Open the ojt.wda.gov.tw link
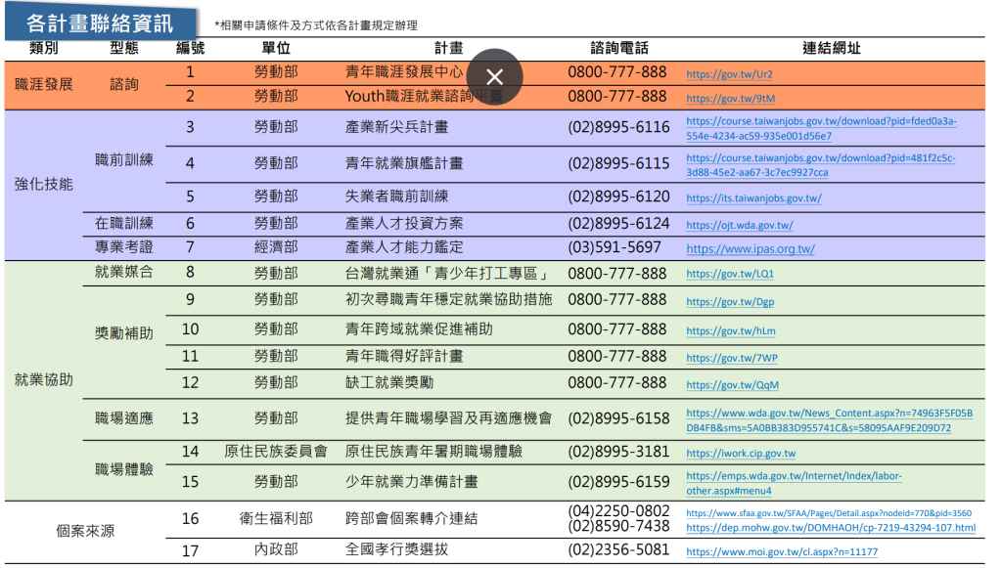This screenshot has width=1002, height=568. point(739,225)
